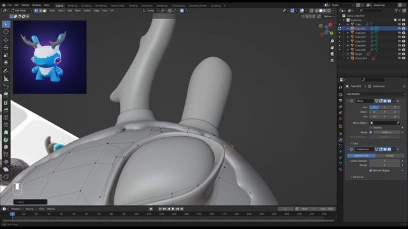Toggle camera view icon in viewport
The width and height of the screenshot is (408, 229).
[332, 53]
